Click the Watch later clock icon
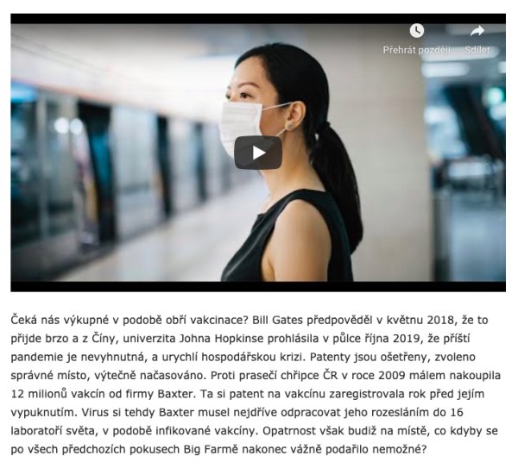This screenshot has width=518, height=468. (417, 31)
